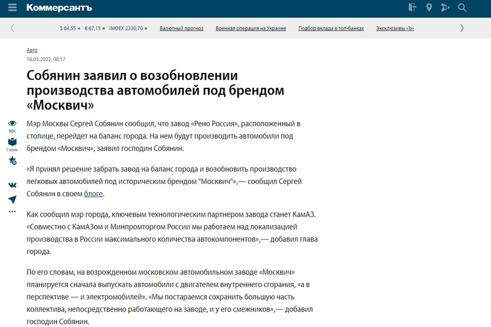Share the article on VK

click(x=12, y=185)
